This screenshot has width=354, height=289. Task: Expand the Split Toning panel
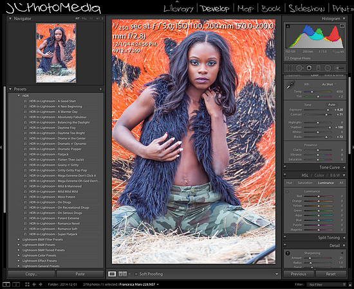[x=344, y=238]
